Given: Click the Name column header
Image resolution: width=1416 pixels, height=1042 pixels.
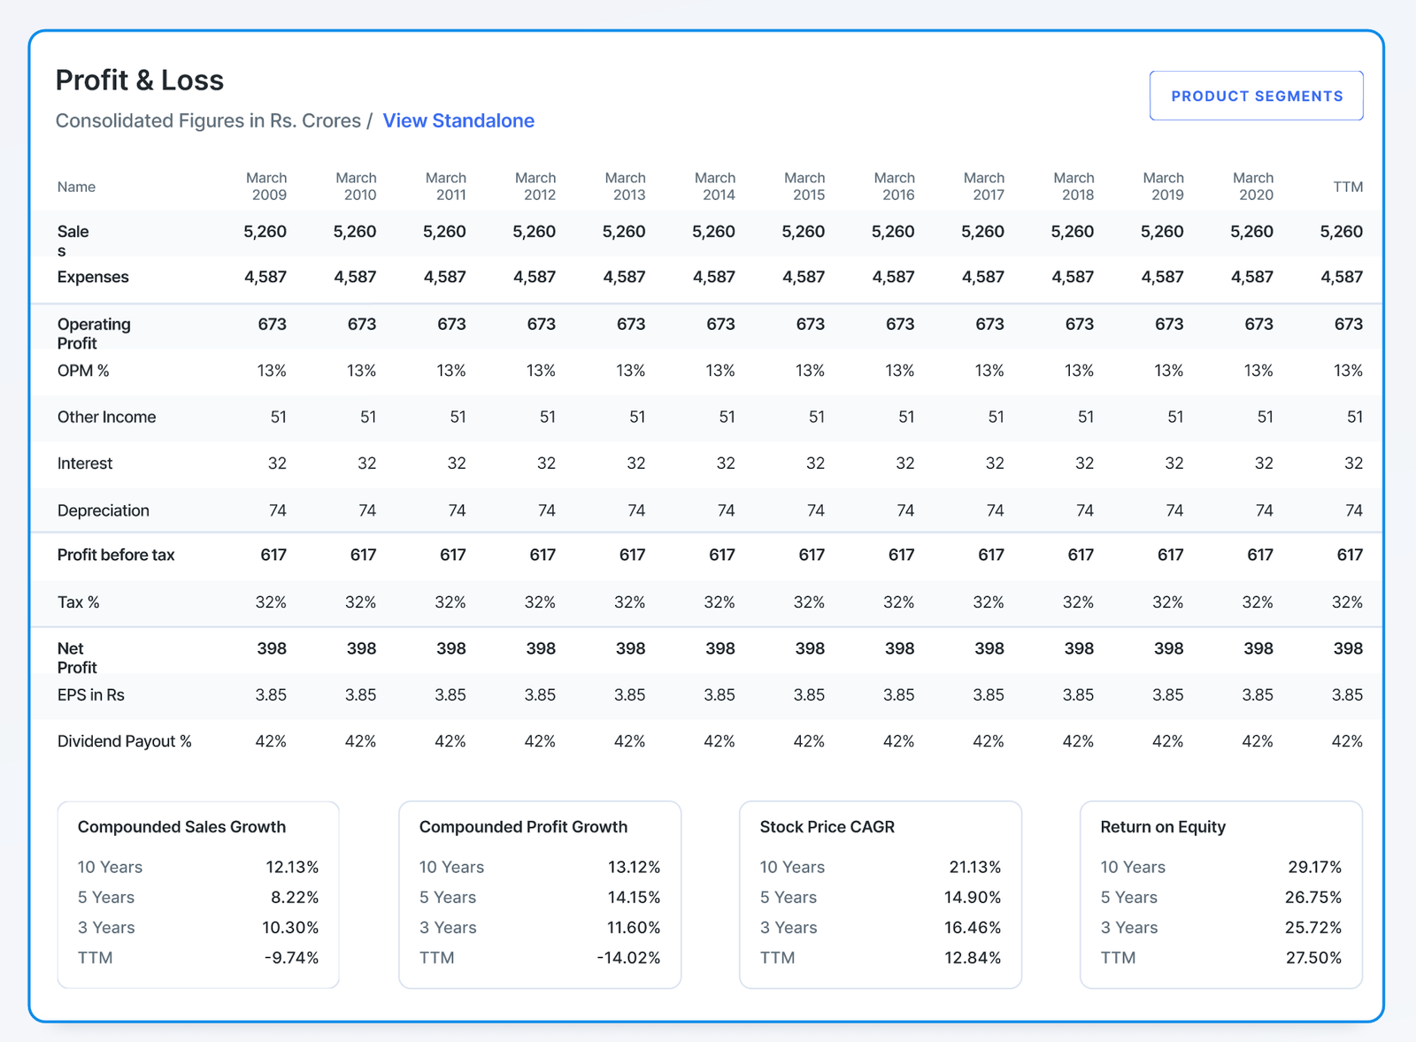Looking at the screenshot, I should pyautogui.click(x=76, y=187).
